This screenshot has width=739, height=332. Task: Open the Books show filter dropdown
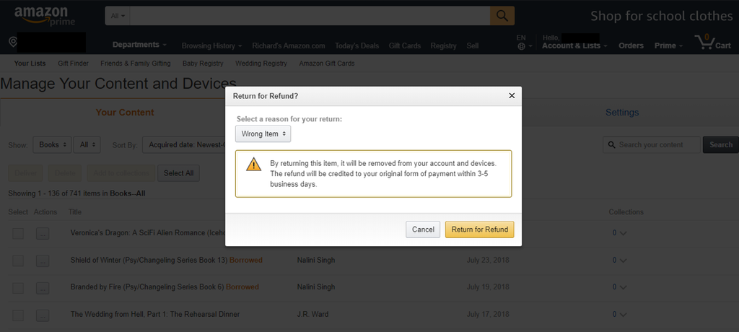(x=52, y=145)
